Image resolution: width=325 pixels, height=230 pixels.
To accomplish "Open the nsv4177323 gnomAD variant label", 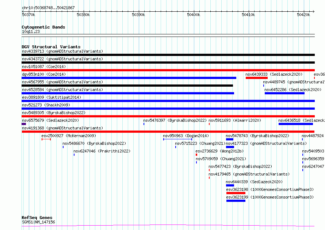I will click(266, 143).
